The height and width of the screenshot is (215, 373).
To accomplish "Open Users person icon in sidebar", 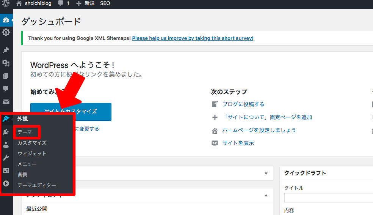I will click(6, 145).
